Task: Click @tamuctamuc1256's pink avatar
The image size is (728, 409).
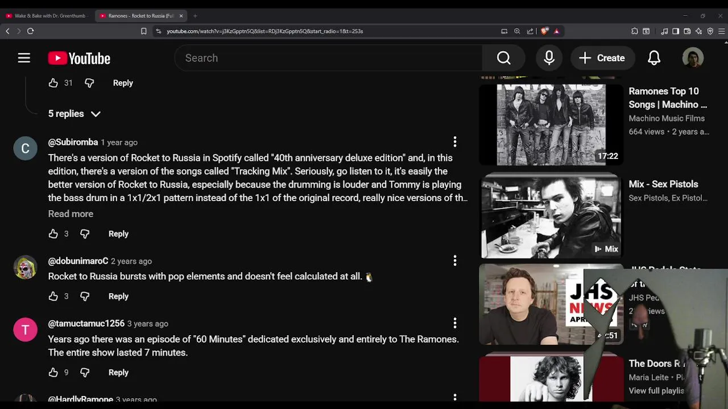Action: click(25, 330)
